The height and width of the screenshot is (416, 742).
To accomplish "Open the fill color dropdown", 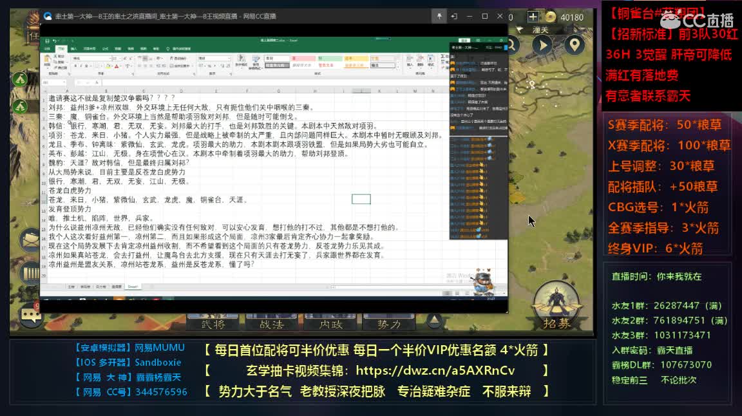I will tap(112, 66).
